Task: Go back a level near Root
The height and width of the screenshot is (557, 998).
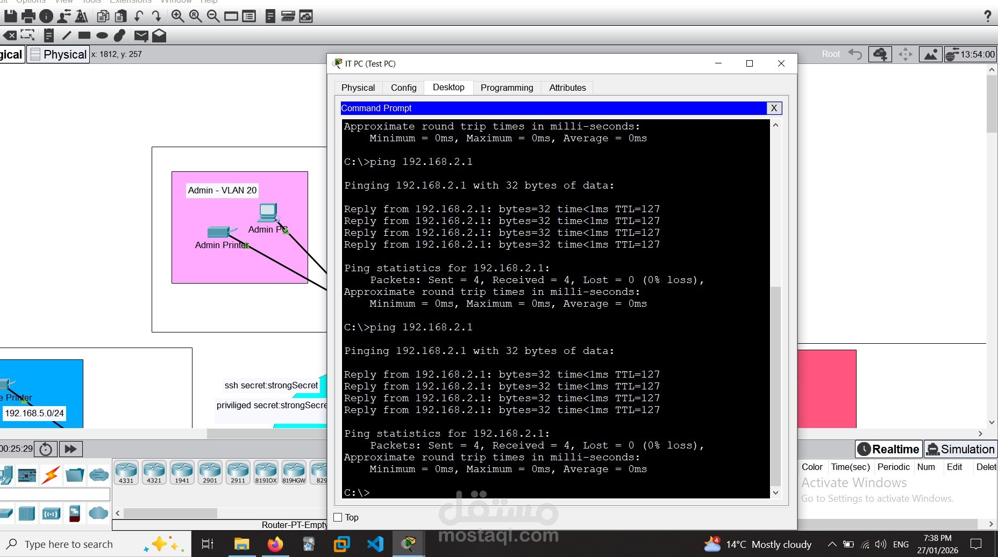Action: pos(855,54)
